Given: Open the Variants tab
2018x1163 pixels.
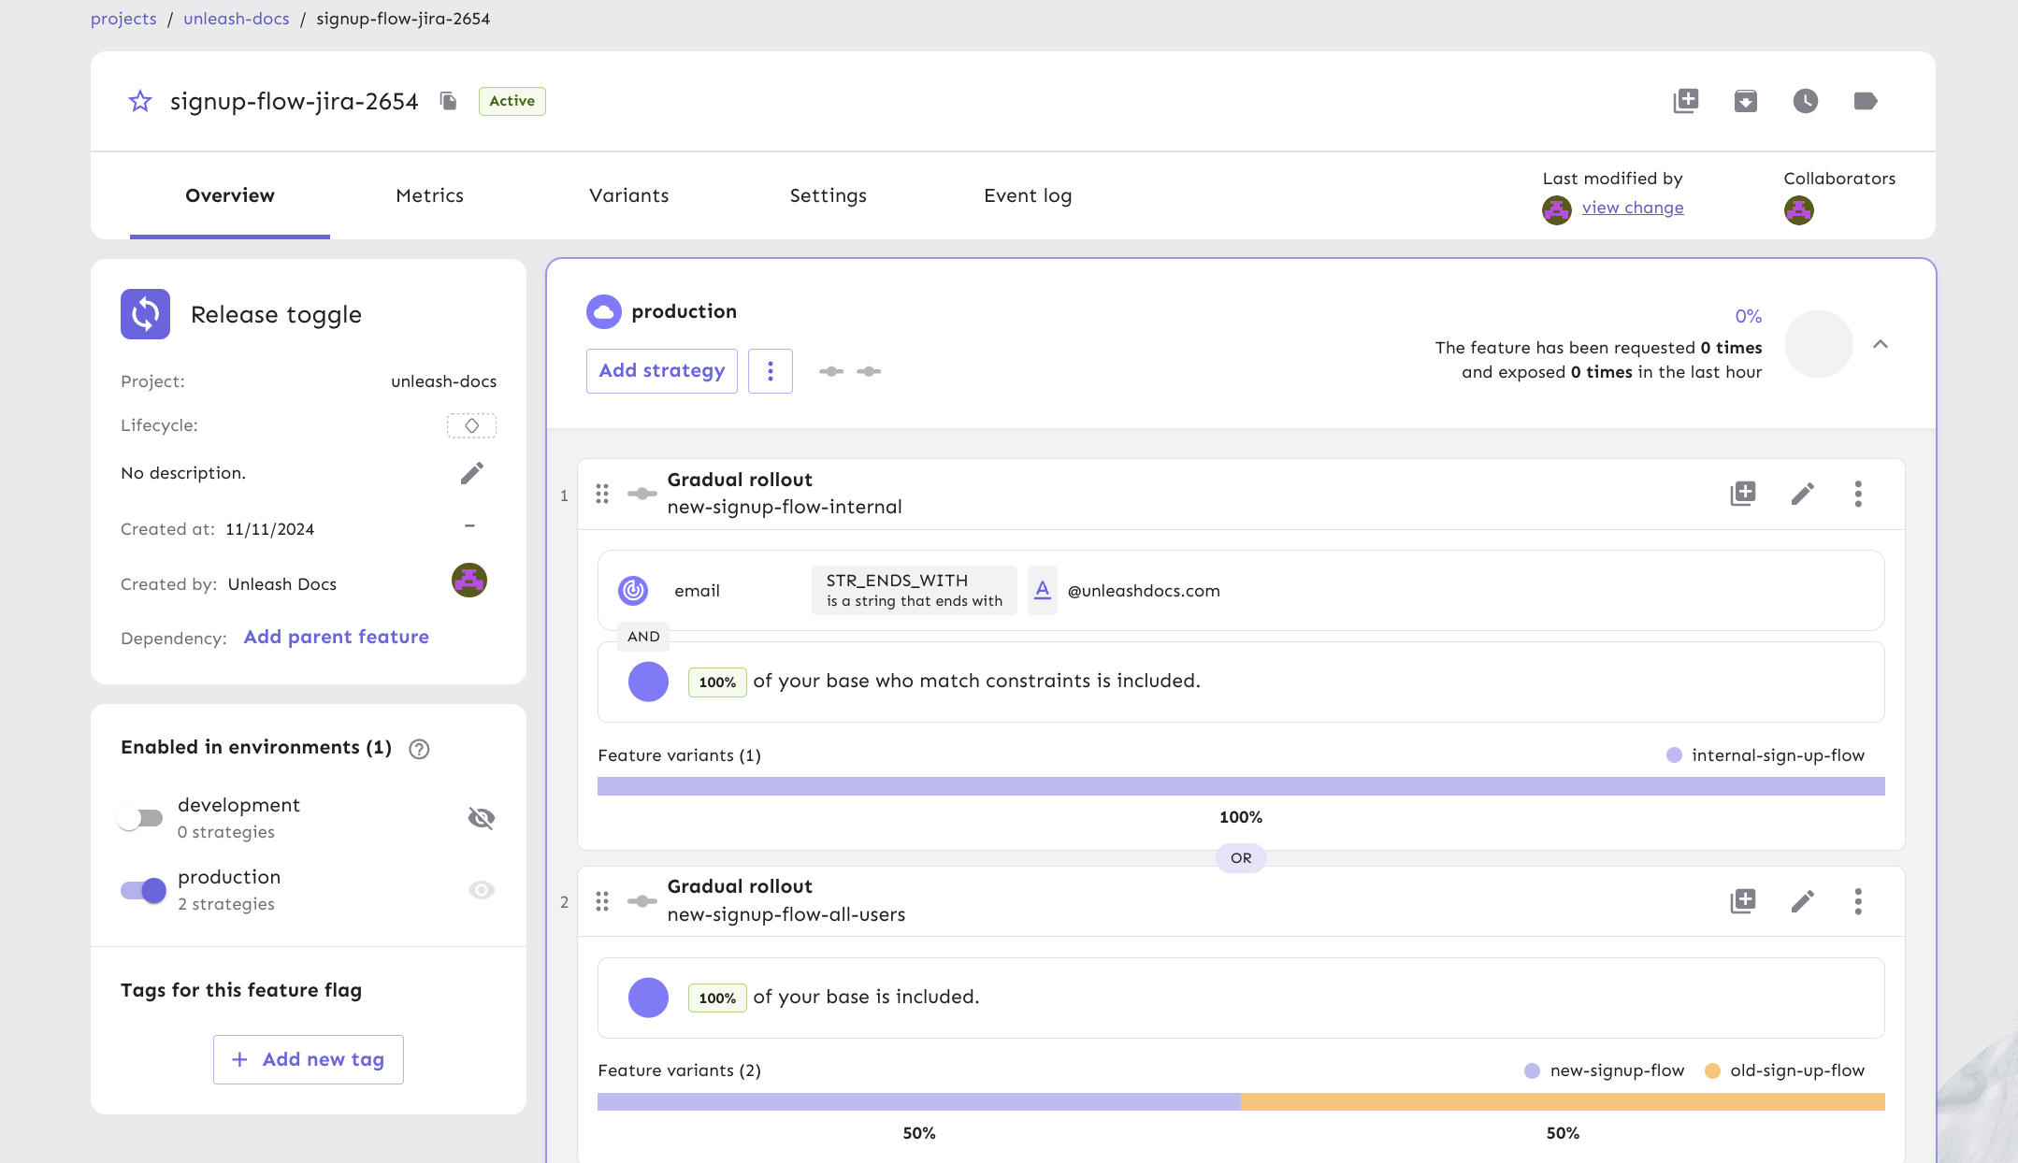Looking at the screenshot, I should [x=629, y=195].
